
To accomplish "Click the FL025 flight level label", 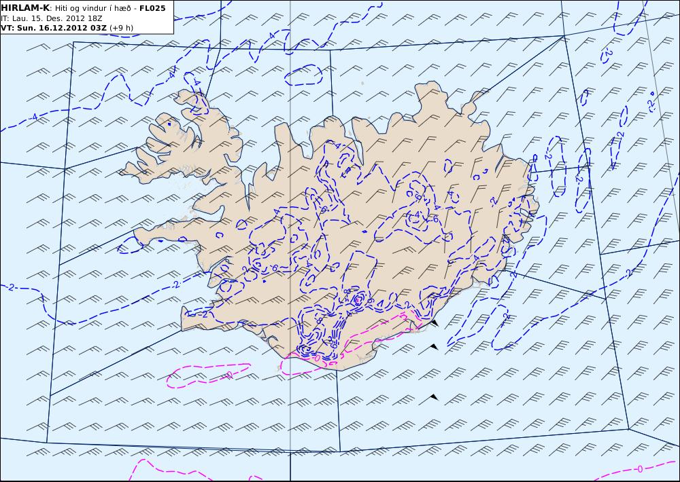I will [152, 8].
